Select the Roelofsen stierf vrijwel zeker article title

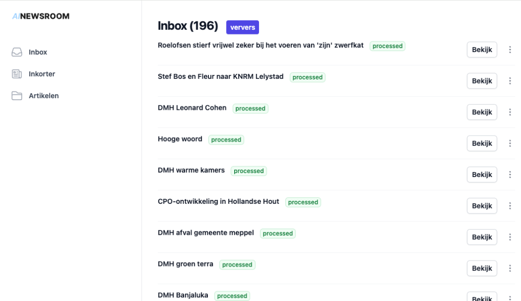[x=260, y=45]
